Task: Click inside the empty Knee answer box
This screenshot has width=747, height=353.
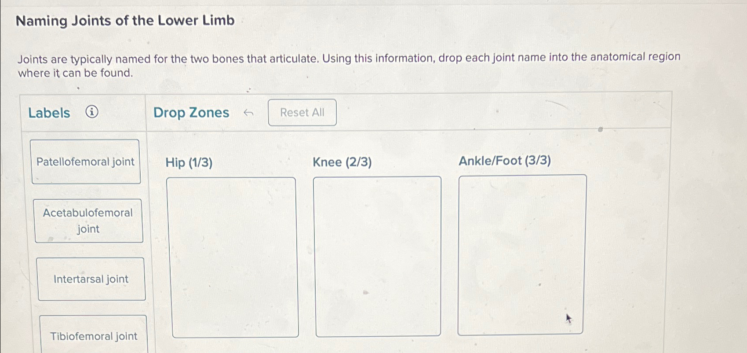Action: click(377, 255)
